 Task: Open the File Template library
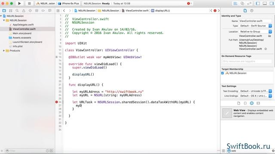(x=238, y=103)
